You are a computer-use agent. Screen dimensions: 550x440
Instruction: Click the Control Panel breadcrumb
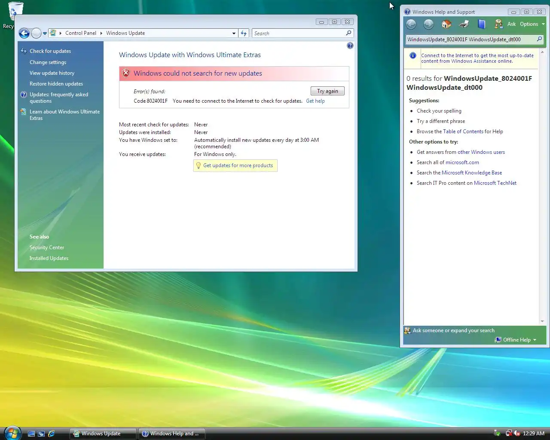pyautogui.click(x=81, y=33)
